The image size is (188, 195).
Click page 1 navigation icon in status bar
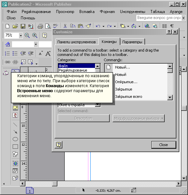coord(30,190)
